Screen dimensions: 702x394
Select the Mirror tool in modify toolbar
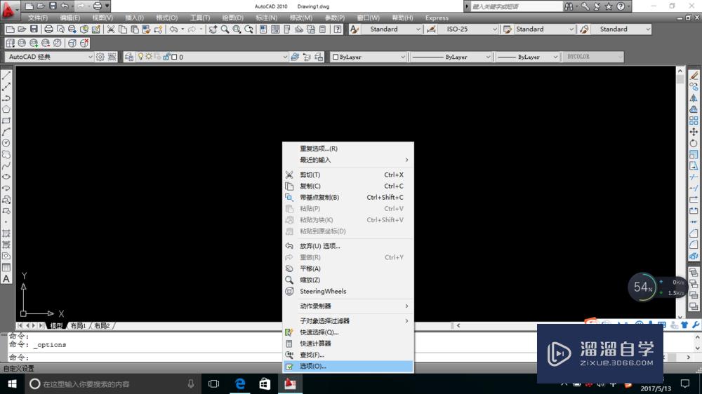[x=694, y=98]
